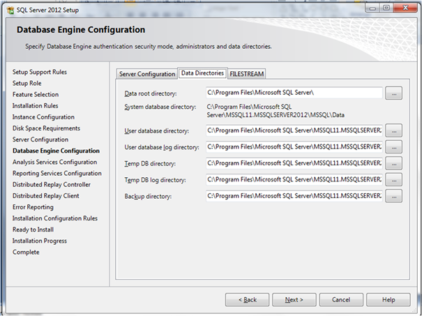The height and width of the screenshot is (316, 422).
Task: Close the SQL Server 2012 Setup window
Action: tap(405, 8)
